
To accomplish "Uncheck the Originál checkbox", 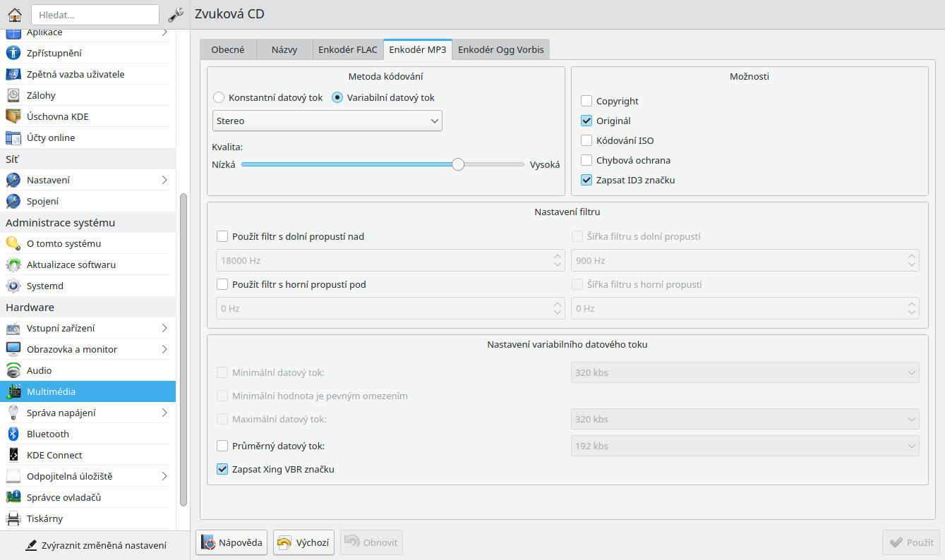I will [x=586, y=121].
